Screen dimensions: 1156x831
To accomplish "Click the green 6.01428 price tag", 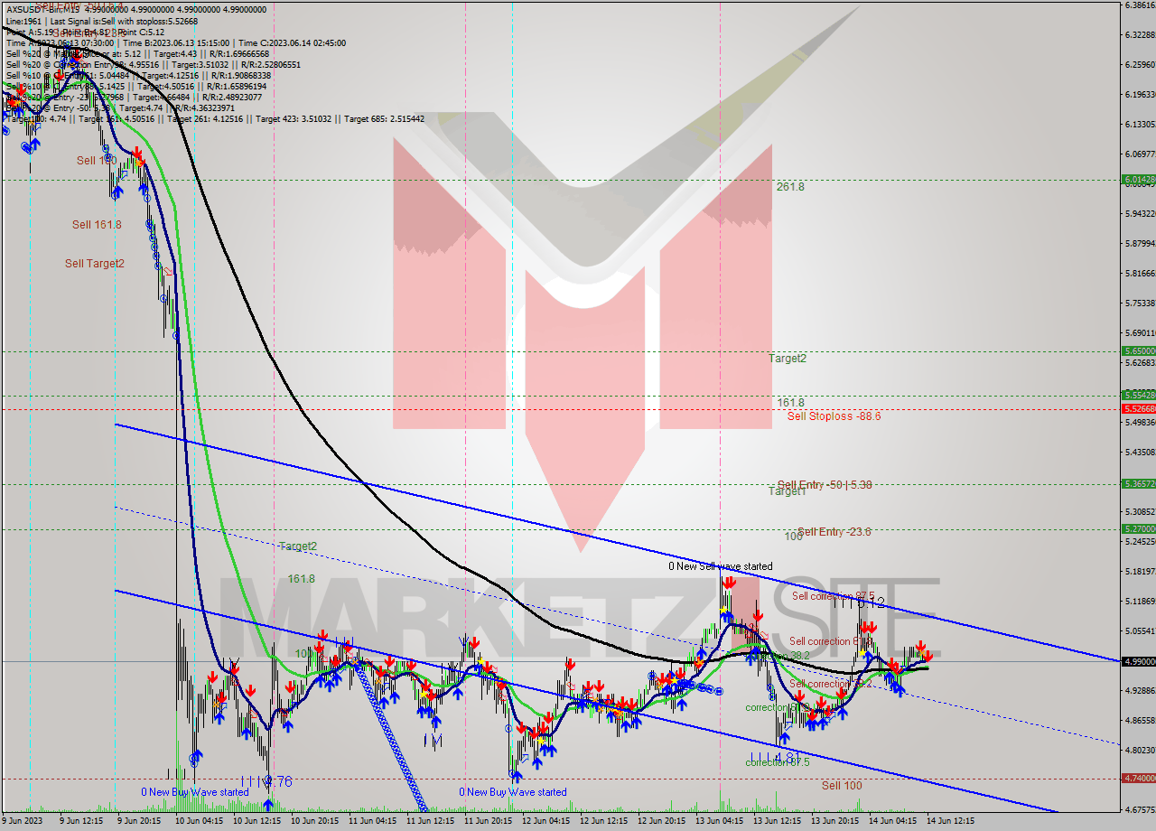I will pyautogui.click(x=1138, y=180).
